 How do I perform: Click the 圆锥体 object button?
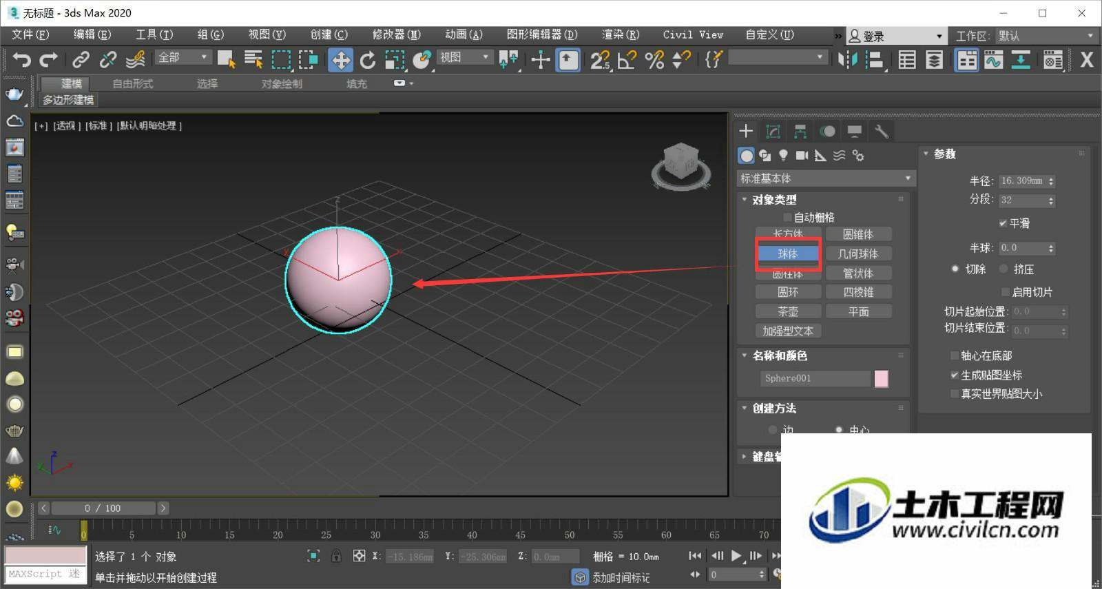click(858, 234)
